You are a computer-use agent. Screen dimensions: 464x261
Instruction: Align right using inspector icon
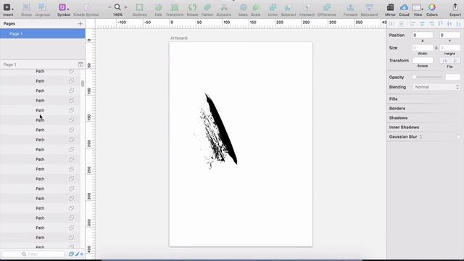click(x=431, y=24)
